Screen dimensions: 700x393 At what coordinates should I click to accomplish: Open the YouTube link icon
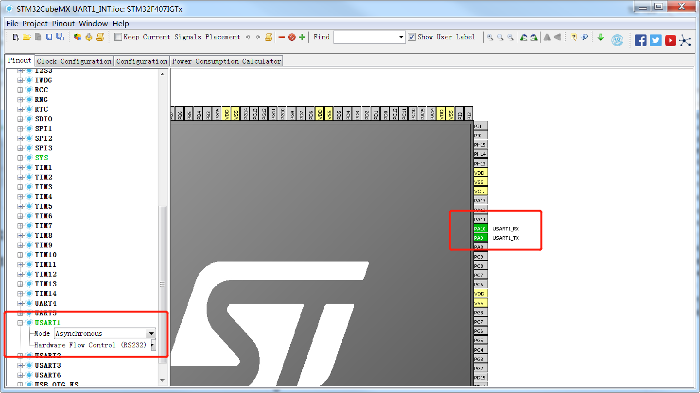pos(671,40)
